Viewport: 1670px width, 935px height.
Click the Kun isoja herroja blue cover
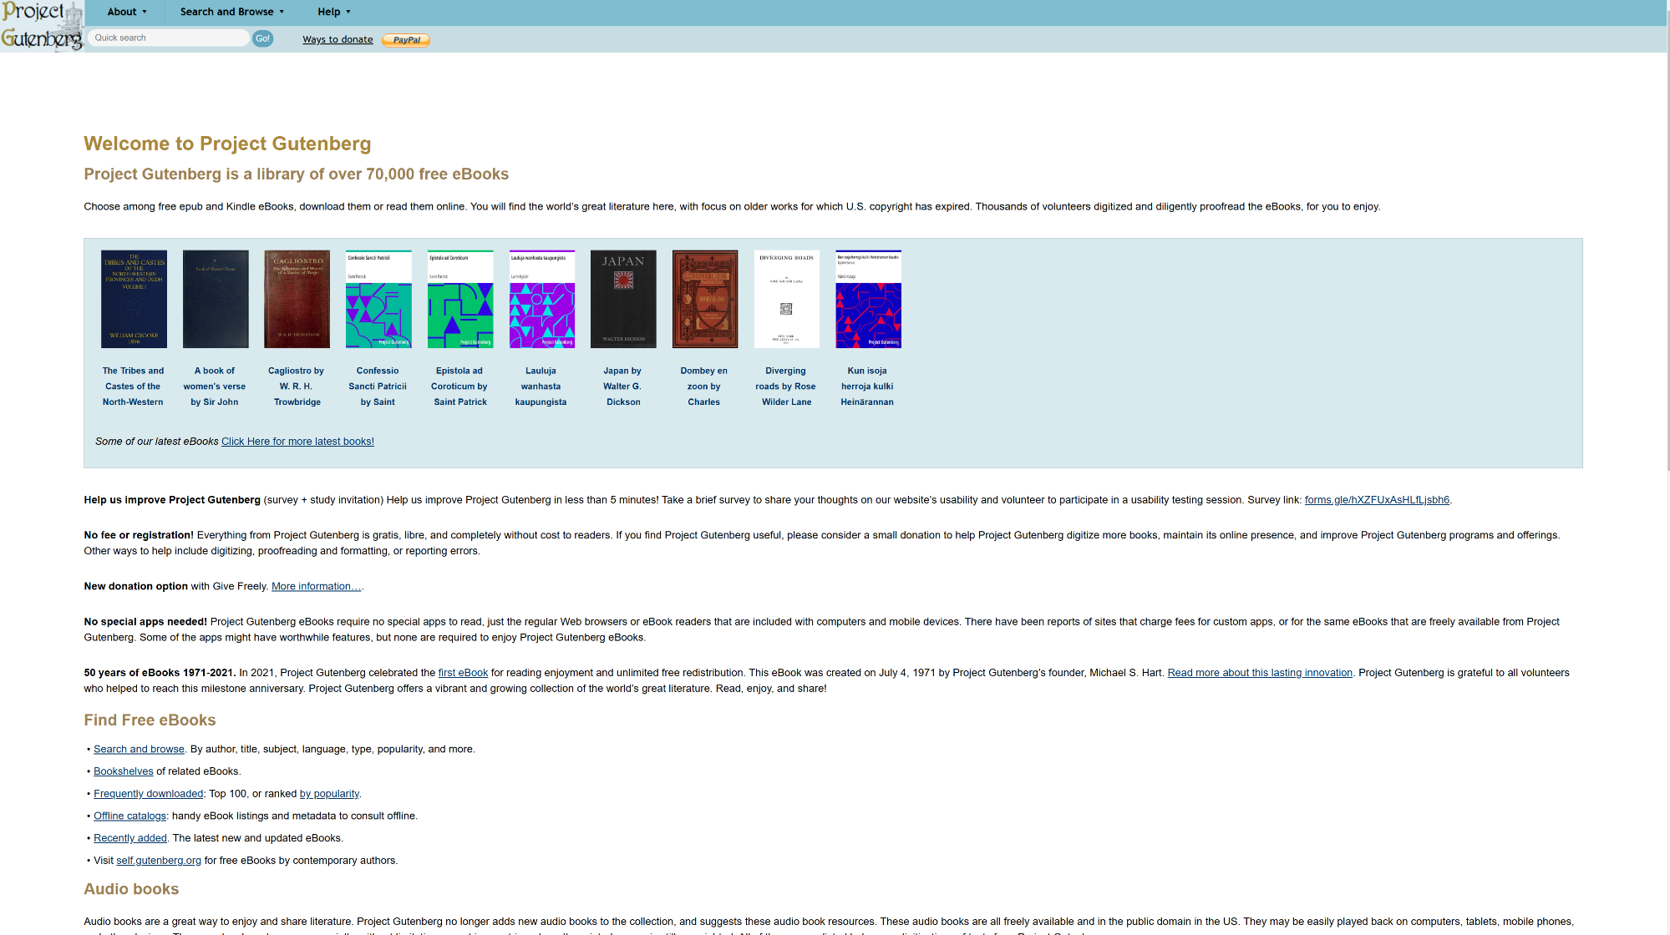point(868,299)
